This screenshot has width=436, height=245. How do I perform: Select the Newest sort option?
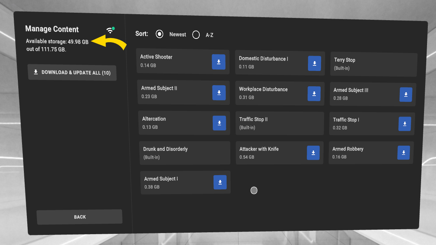click(x=160, y=34)
